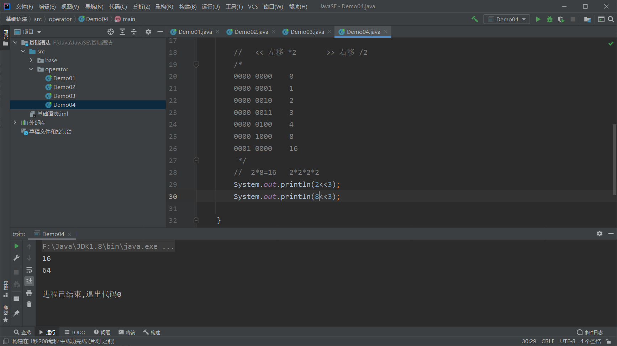Start debugging with the bug icon

point(550,19)
